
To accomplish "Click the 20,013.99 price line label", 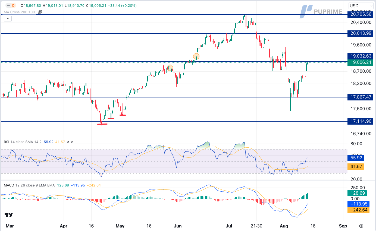I will (x=361, y=33).
